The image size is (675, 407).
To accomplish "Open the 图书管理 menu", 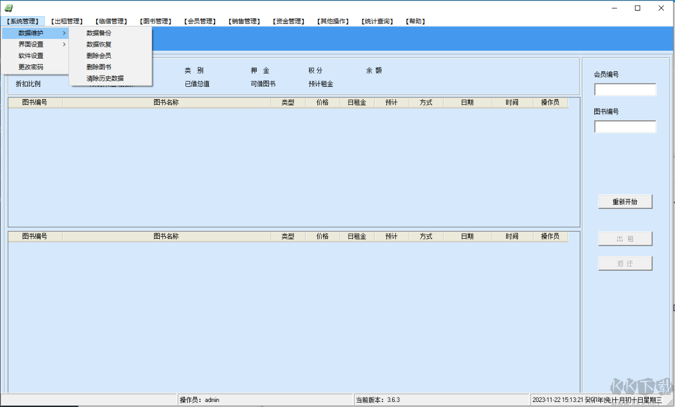I will click(156, 21).
